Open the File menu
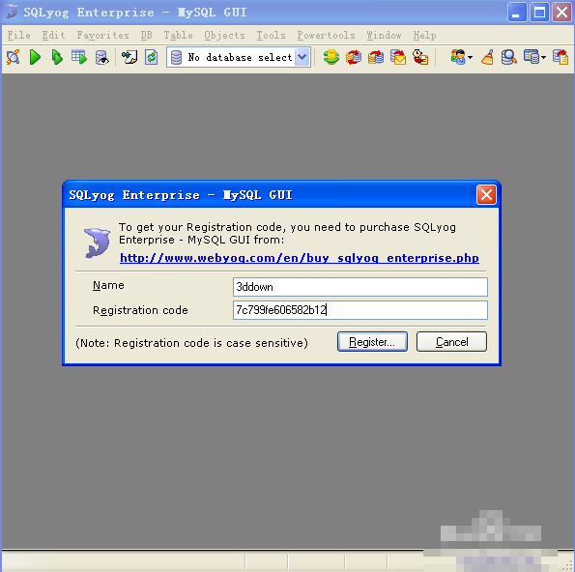 (x=18, y=35)
